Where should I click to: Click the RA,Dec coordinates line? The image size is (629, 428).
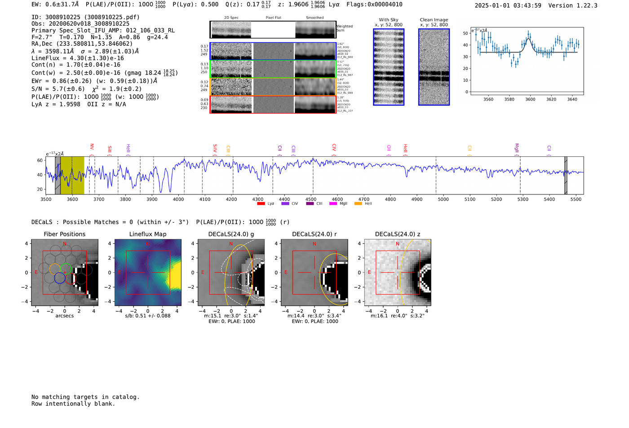click(82, 44)
